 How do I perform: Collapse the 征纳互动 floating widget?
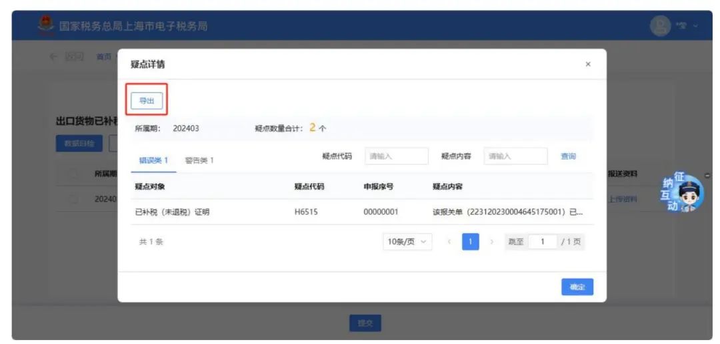pyautogui.click(x=707, y=176)
